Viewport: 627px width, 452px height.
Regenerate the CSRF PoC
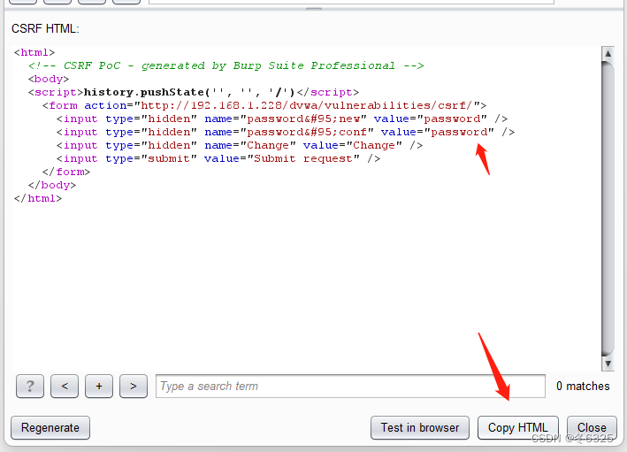50,427
